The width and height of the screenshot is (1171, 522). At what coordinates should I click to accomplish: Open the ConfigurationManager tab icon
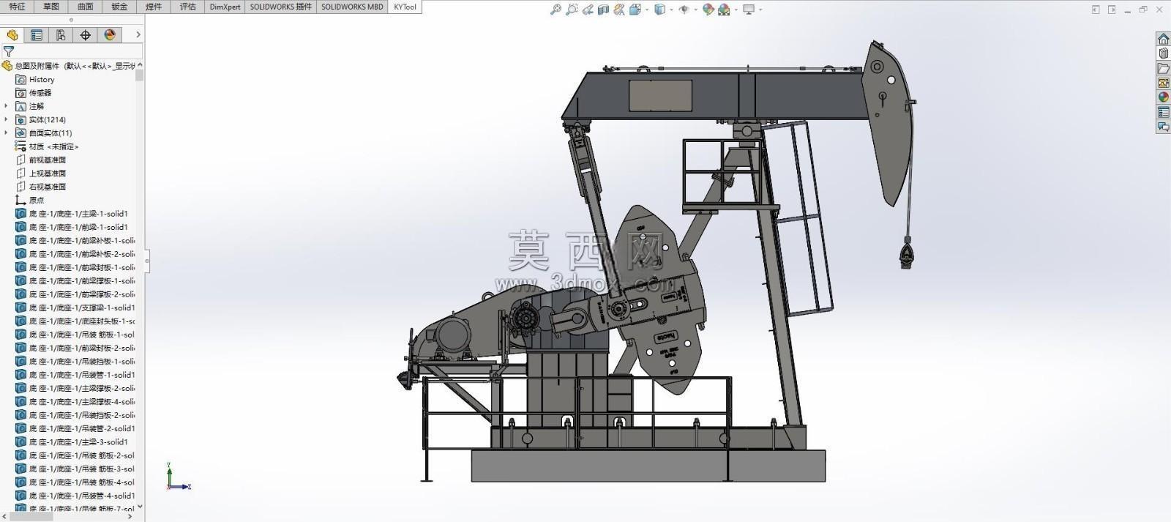pyautogui.click(x=61, y=34)
